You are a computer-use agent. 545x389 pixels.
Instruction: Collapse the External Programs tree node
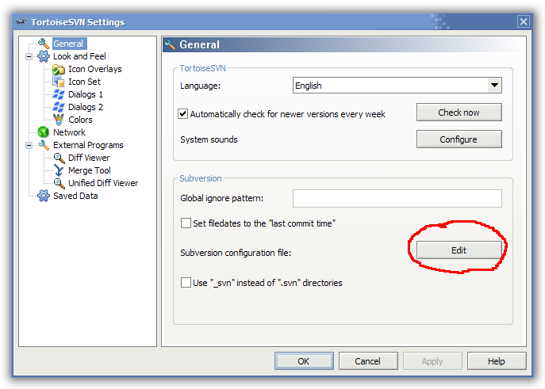point(29,146)
